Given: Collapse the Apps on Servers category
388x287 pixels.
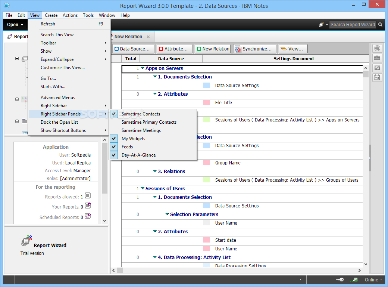Looking at the screenshot, I should coord(143,68).
